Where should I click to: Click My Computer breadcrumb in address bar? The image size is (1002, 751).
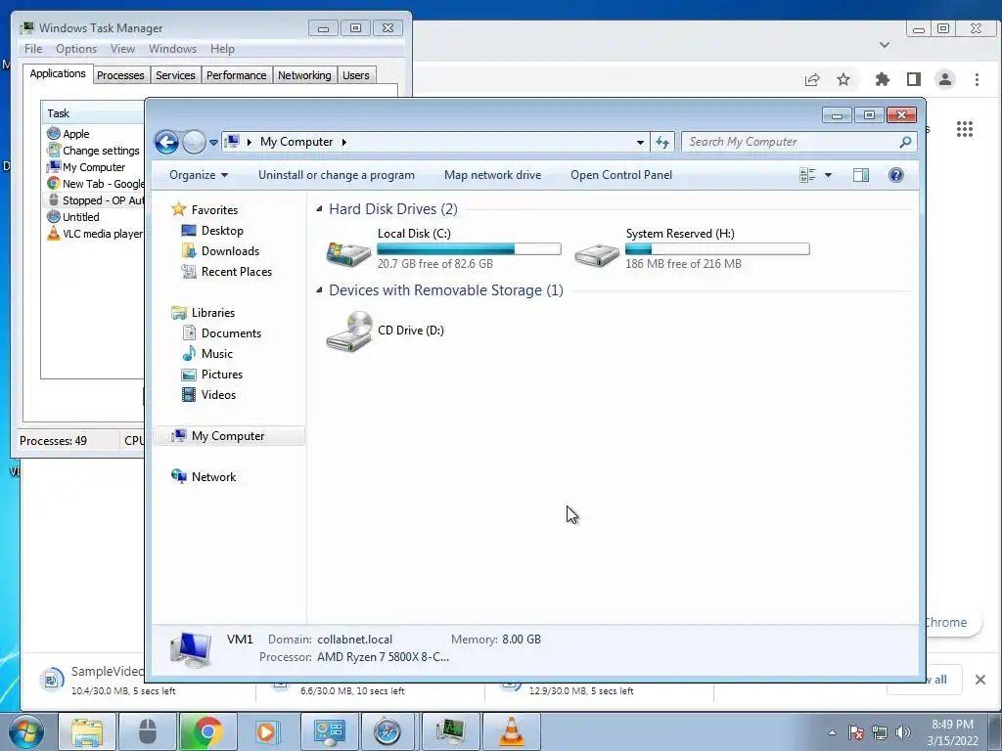coord(296,142)
